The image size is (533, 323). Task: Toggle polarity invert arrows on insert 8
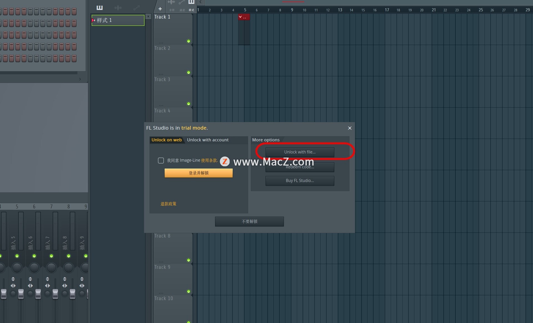(x=65, y=279)
